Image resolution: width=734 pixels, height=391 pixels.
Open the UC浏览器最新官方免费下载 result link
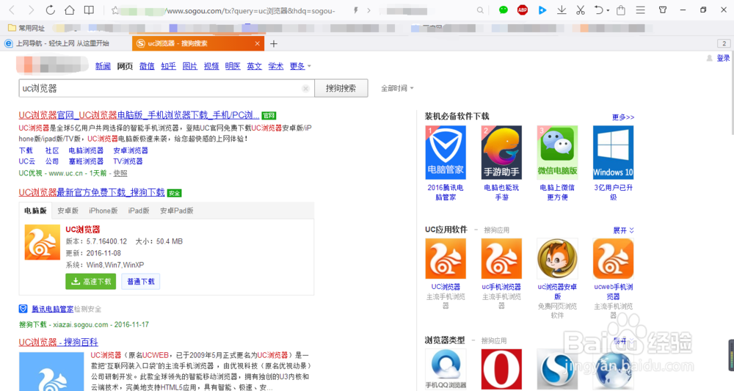click(x=92, y=192)
